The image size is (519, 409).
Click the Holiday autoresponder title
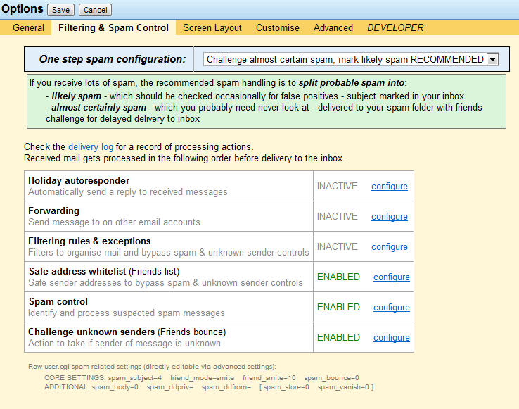[x=79, y=181]
